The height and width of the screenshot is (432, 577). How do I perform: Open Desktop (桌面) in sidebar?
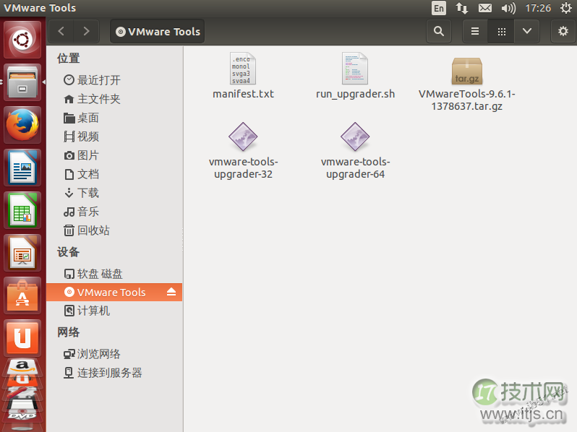(x=114, y=118)
